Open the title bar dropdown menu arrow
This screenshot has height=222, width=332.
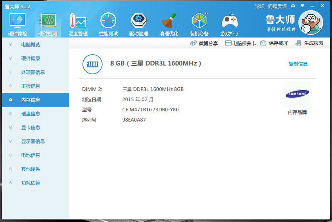(302, 6)
